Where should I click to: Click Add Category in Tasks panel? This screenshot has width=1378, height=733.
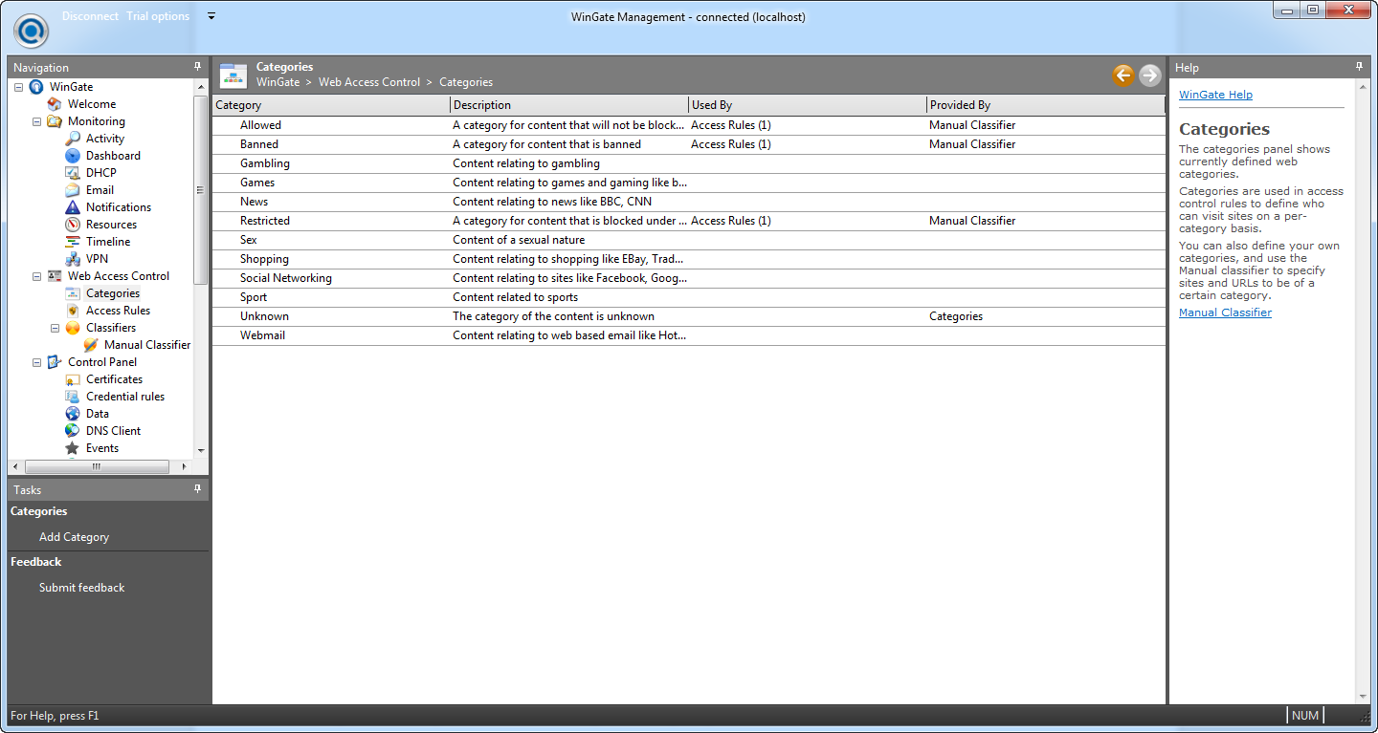pos(74,537)
